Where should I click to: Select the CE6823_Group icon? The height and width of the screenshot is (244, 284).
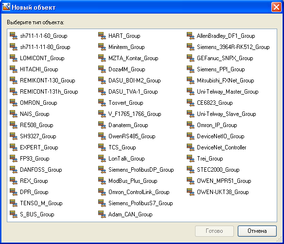(191, 103)
